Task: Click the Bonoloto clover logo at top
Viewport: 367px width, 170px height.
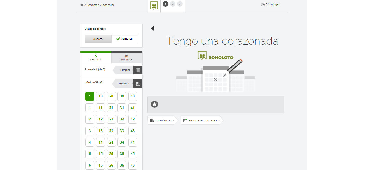Action: coord(154,6)
